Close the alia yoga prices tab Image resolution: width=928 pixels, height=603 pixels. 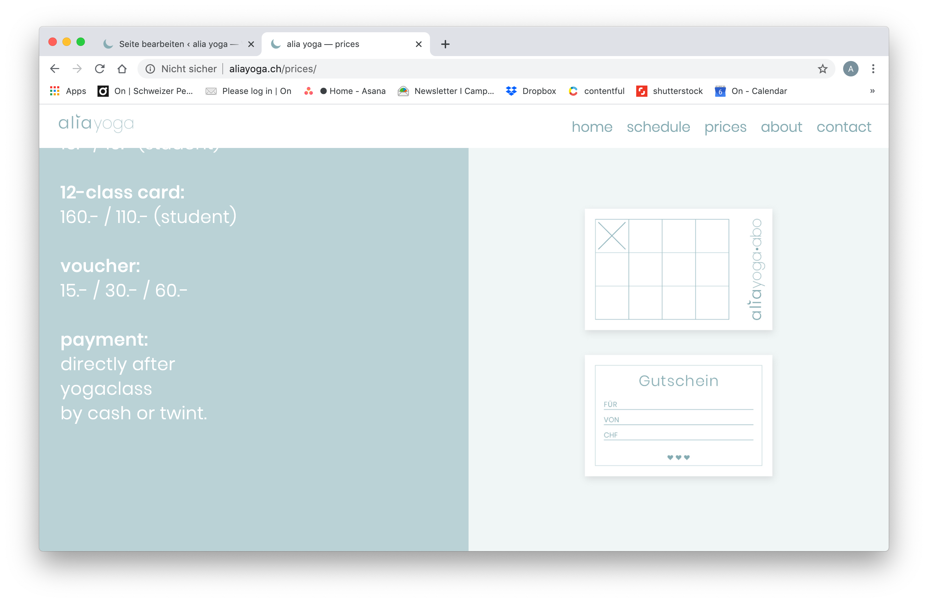419,44
